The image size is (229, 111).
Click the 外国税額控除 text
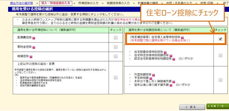143,75
